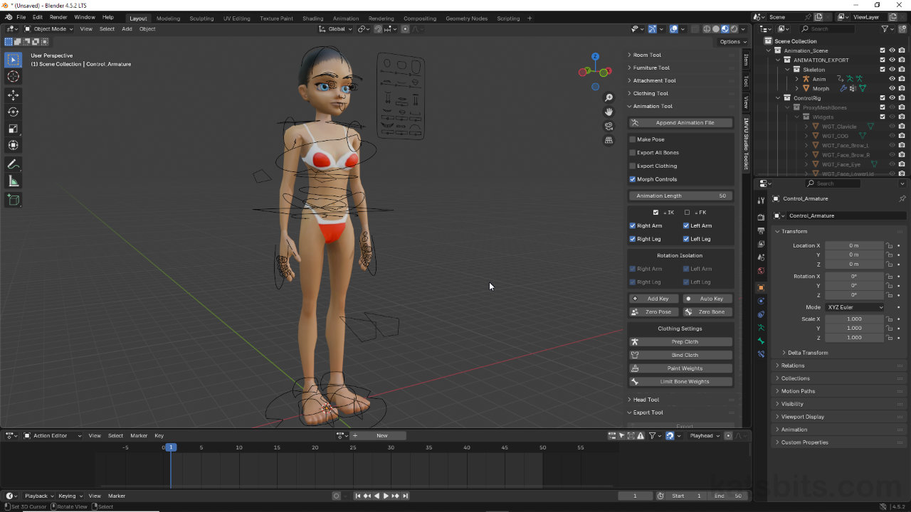Image resolution: width=911 pixels, height=512 pixels.
Task: Select the Select Box tool
Action: pos(13,60)
